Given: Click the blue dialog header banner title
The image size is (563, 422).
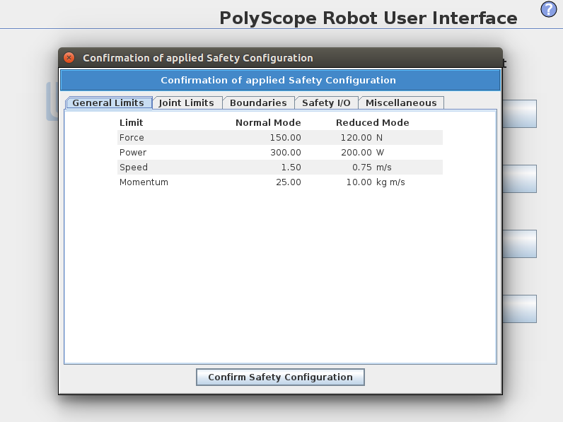Looking at the screenshot, I should [278, 80].
